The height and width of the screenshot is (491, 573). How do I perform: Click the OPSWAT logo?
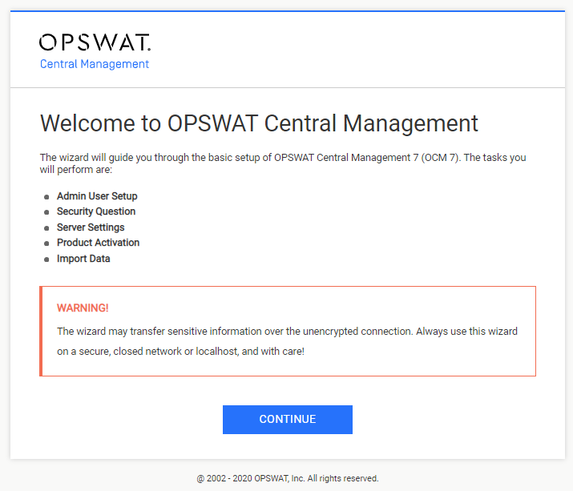95,42
